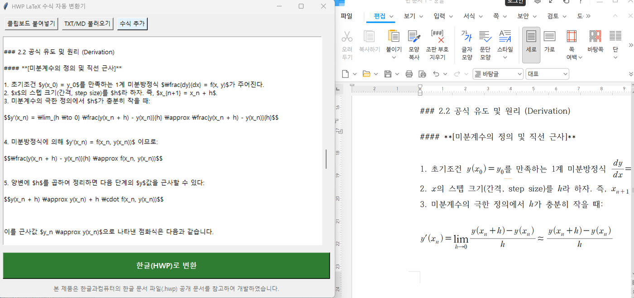Click the "#### **[미분계수의 정의" line in converter
The width and height of the screenshot is (634, 298).
click(62, 68)
